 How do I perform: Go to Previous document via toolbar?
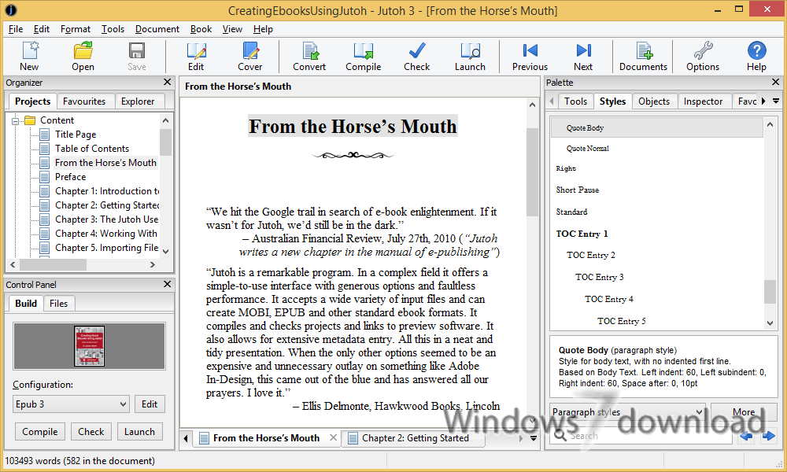coord(530,56)
